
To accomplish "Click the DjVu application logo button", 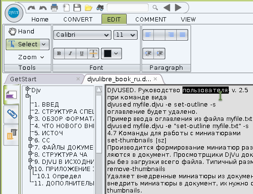I will [14, 13].
